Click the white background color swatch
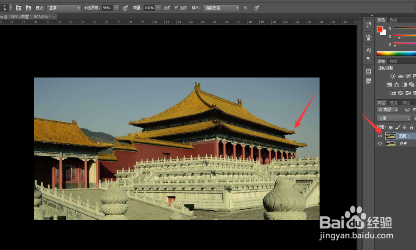 [384, 33]
